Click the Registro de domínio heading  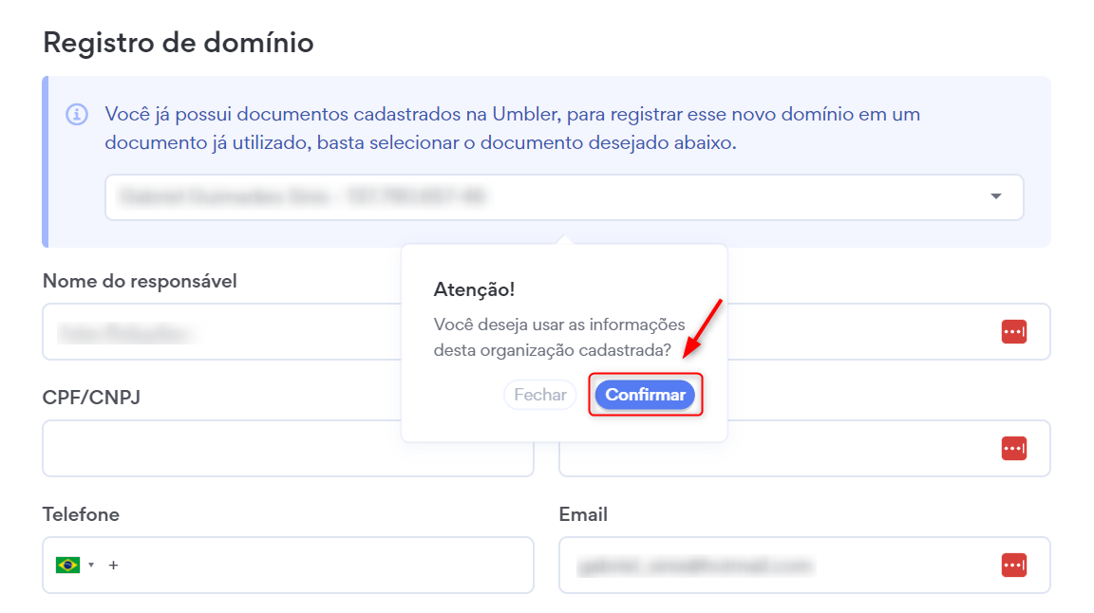[x=179, y=43]
